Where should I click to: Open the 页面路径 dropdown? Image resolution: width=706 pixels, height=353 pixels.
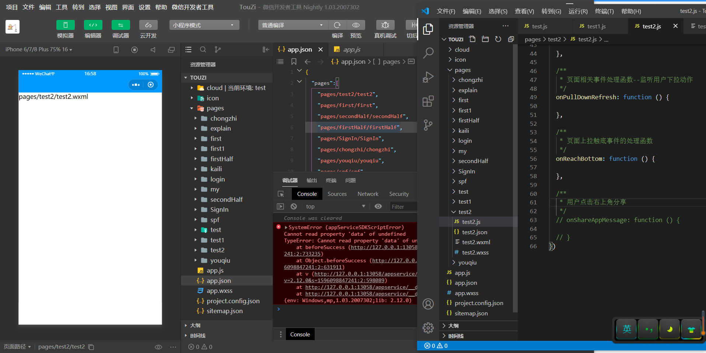tap(17, 347)
